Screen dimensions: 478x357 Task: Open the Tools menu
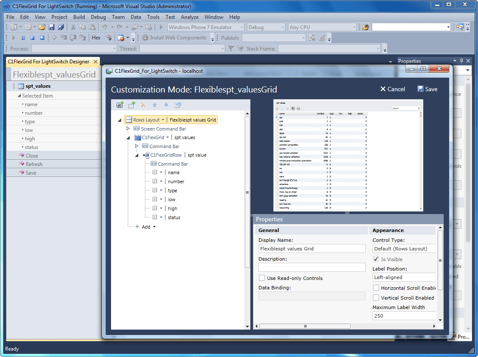153,17
